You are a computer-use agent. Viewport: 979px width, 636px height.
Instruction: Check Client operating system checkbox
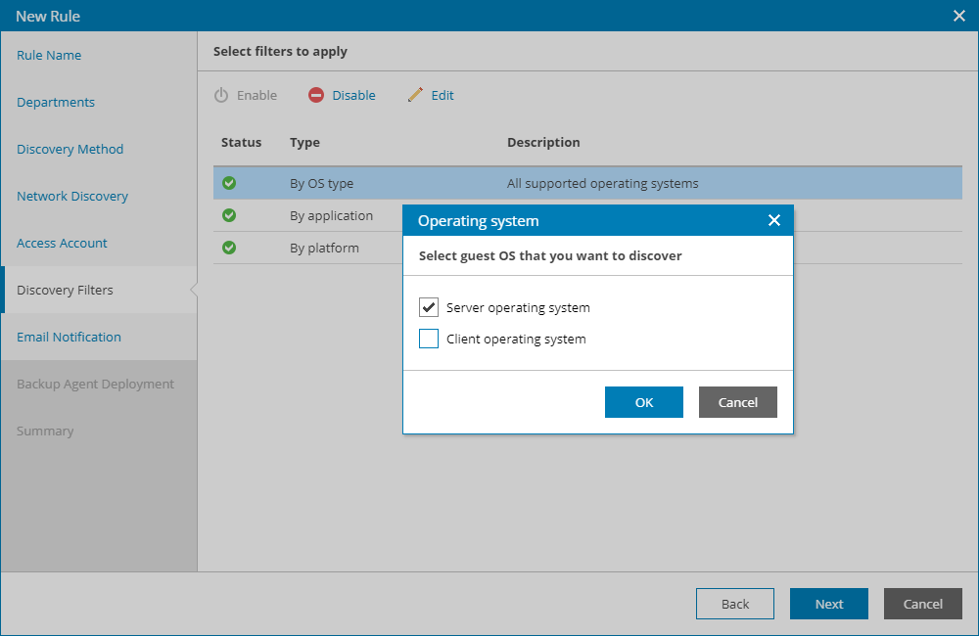click(x=429, y=339)
